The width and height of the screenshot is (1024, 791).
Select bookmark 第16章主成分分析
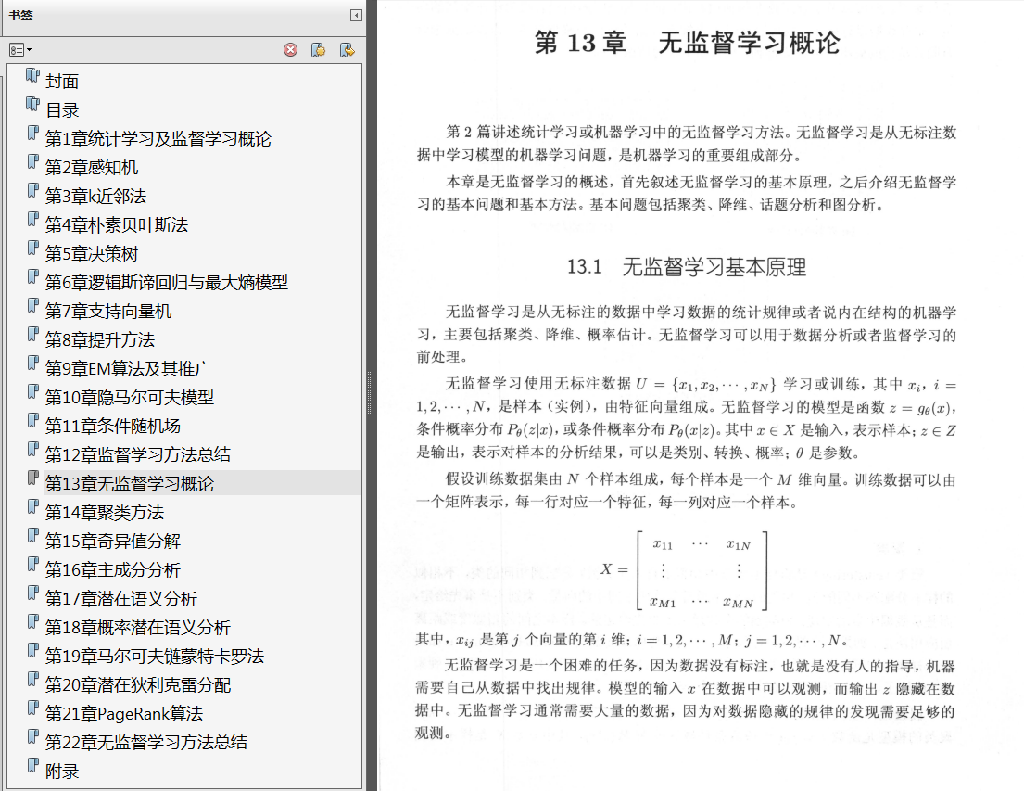click(x=112, y=570)
